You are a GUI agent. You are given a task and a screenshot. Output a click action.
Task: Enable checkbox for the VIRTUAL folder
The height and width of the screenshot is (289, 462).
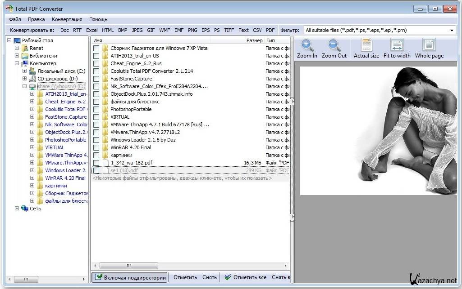coord(96,117)
